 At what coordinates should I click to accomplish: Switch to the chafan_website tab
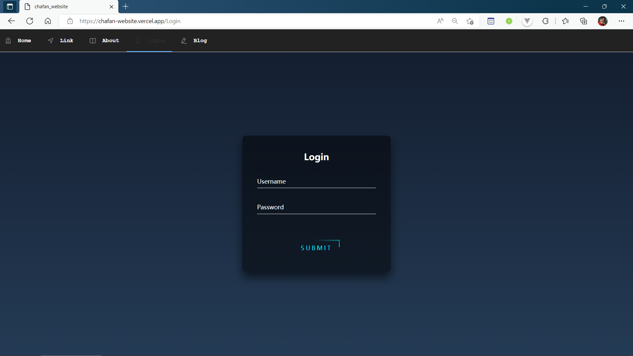tap(66, 7)
